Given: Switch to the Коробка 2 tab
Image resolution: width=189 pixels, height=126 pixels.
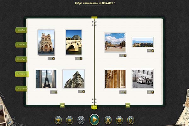Looking at the screenshot, I should 21,45.
